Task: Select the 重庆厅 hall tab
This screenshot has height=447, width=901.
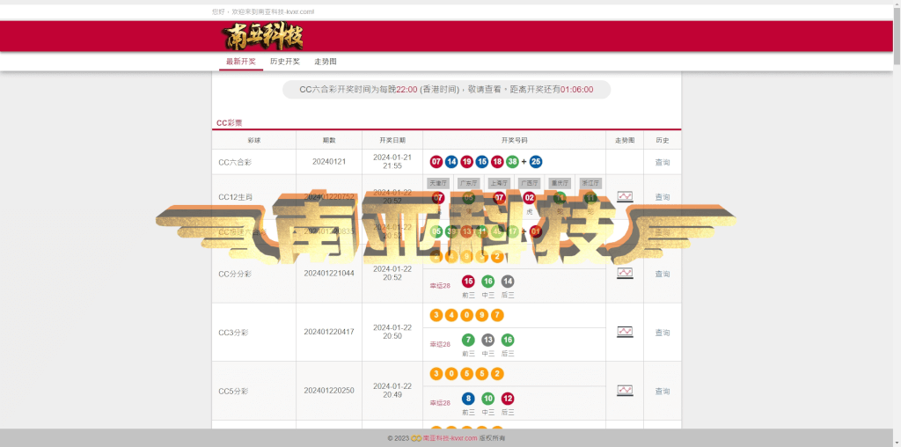Action: point(560,183)
